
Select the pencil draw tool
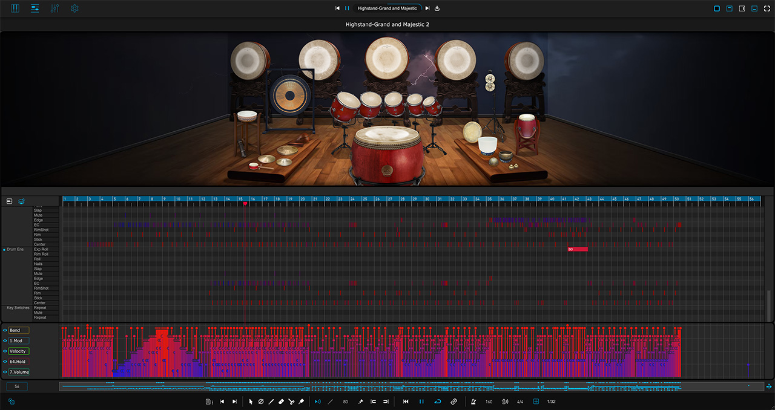coord(271,402)
